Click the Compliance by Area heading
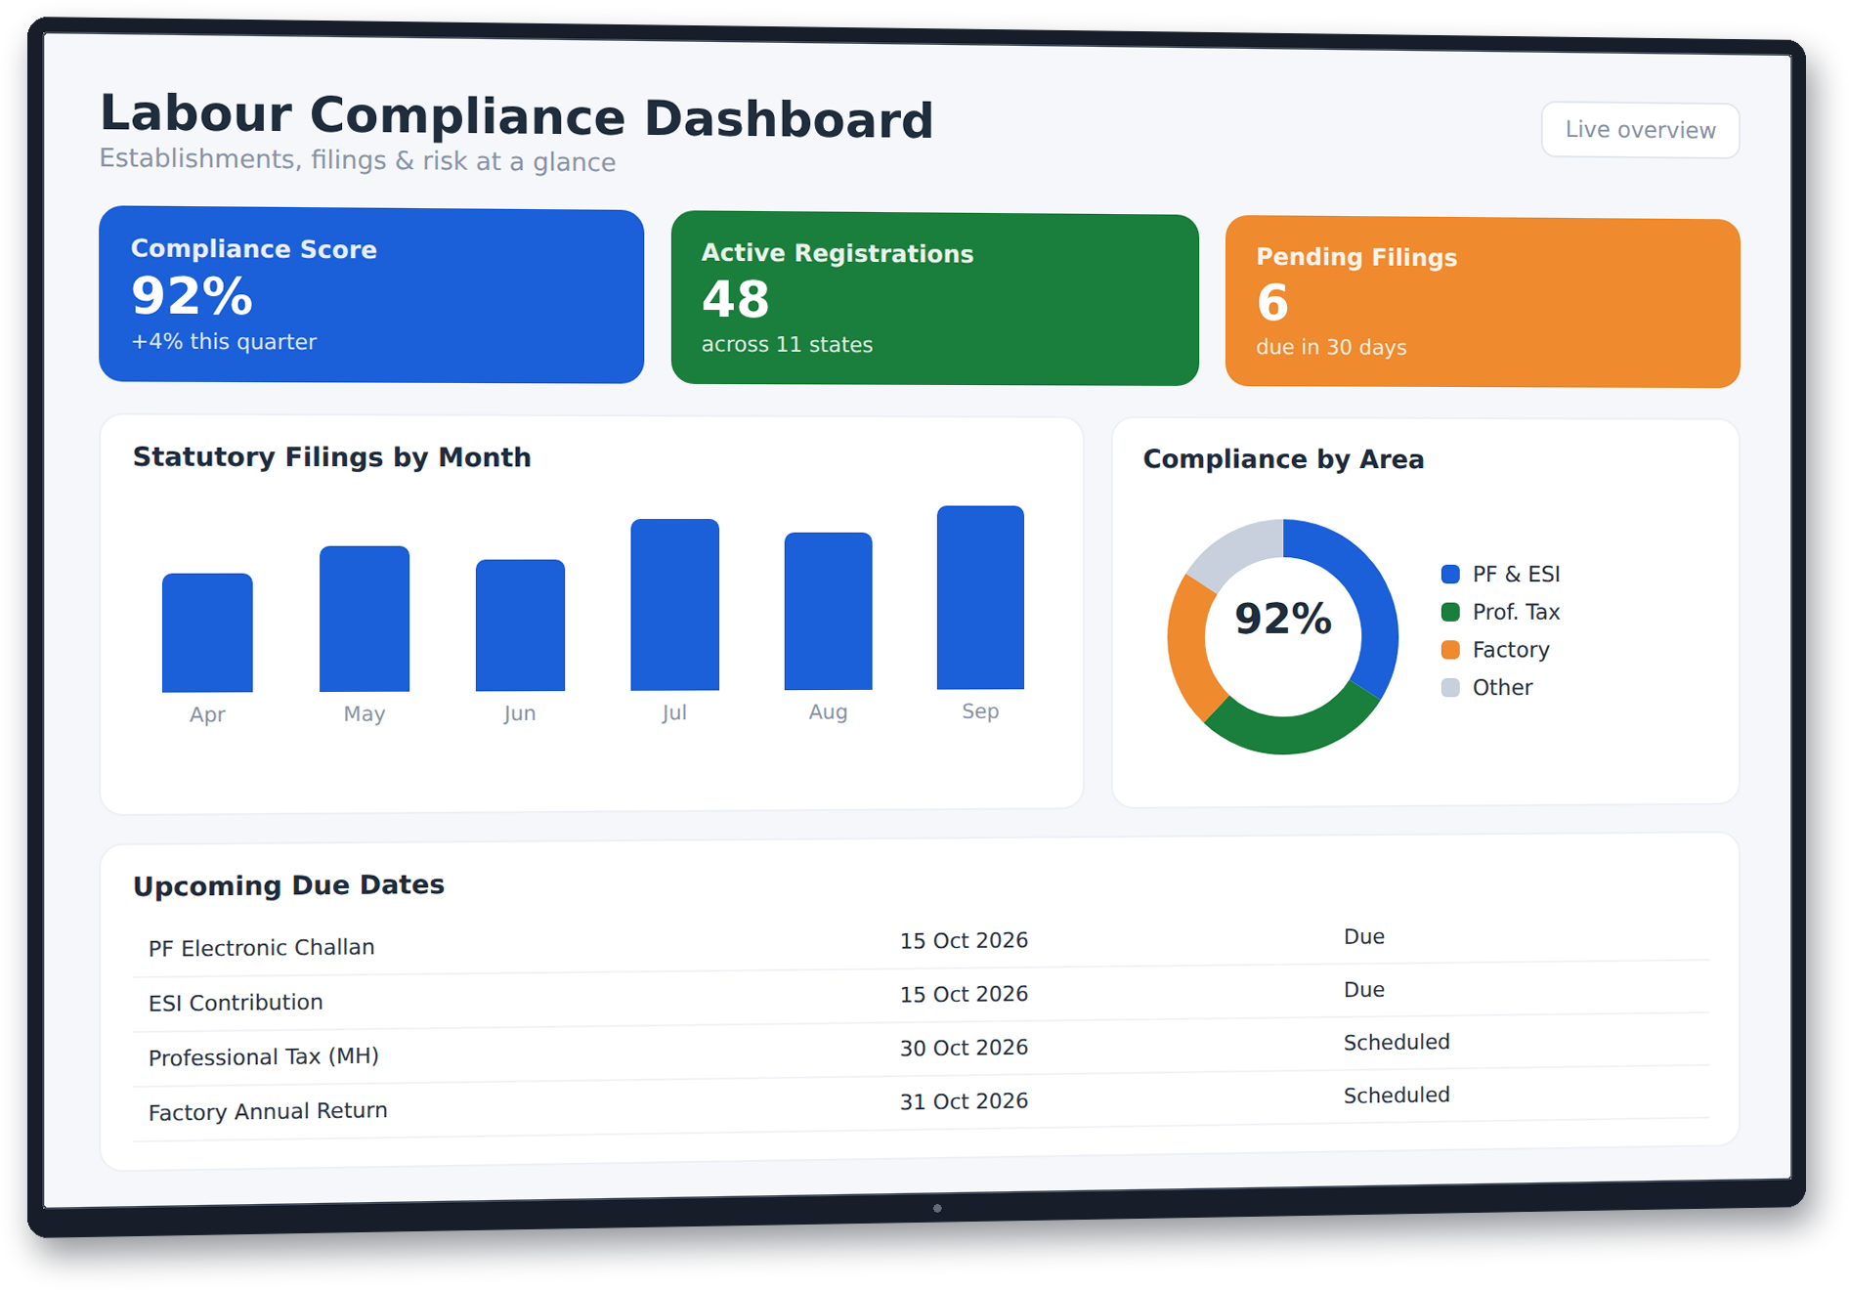The image size is (1849, 1290). point(1283,459)
